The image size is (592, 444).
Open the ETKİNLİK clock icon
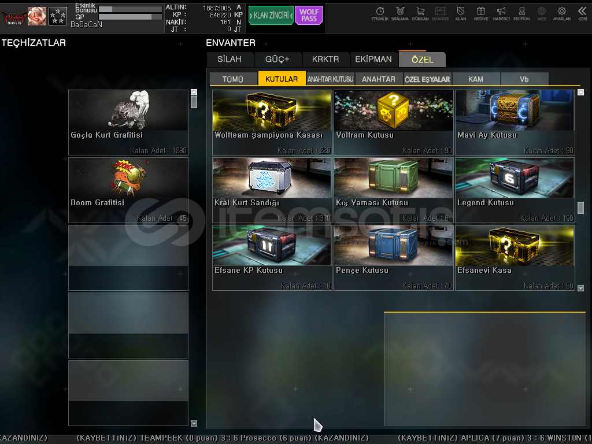(380, 14)
